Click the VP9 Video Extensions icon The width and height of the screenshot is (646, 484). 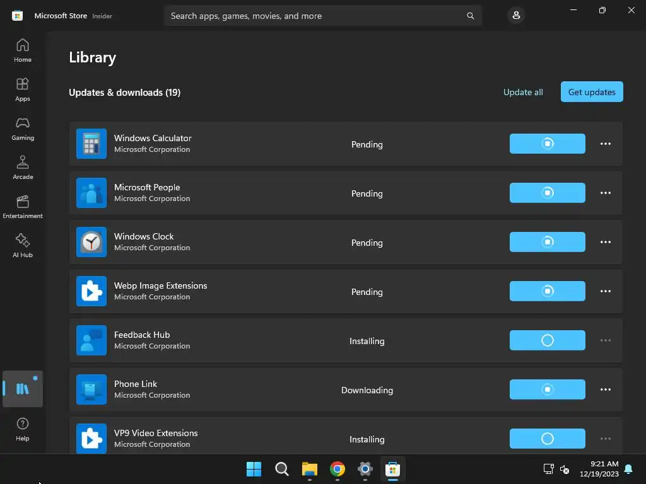click(x=91, y=439)
